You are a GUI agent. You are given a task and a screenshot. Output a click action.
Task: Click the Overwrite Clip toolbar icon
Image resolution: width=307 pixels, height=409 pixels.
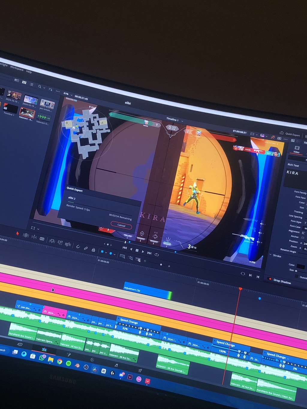click(x=60, y=242)
